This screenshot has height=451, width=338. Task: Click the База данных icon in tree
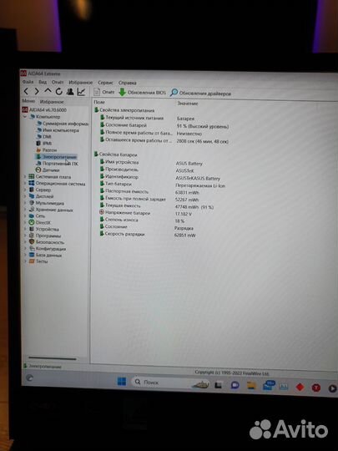coord(32,255)
